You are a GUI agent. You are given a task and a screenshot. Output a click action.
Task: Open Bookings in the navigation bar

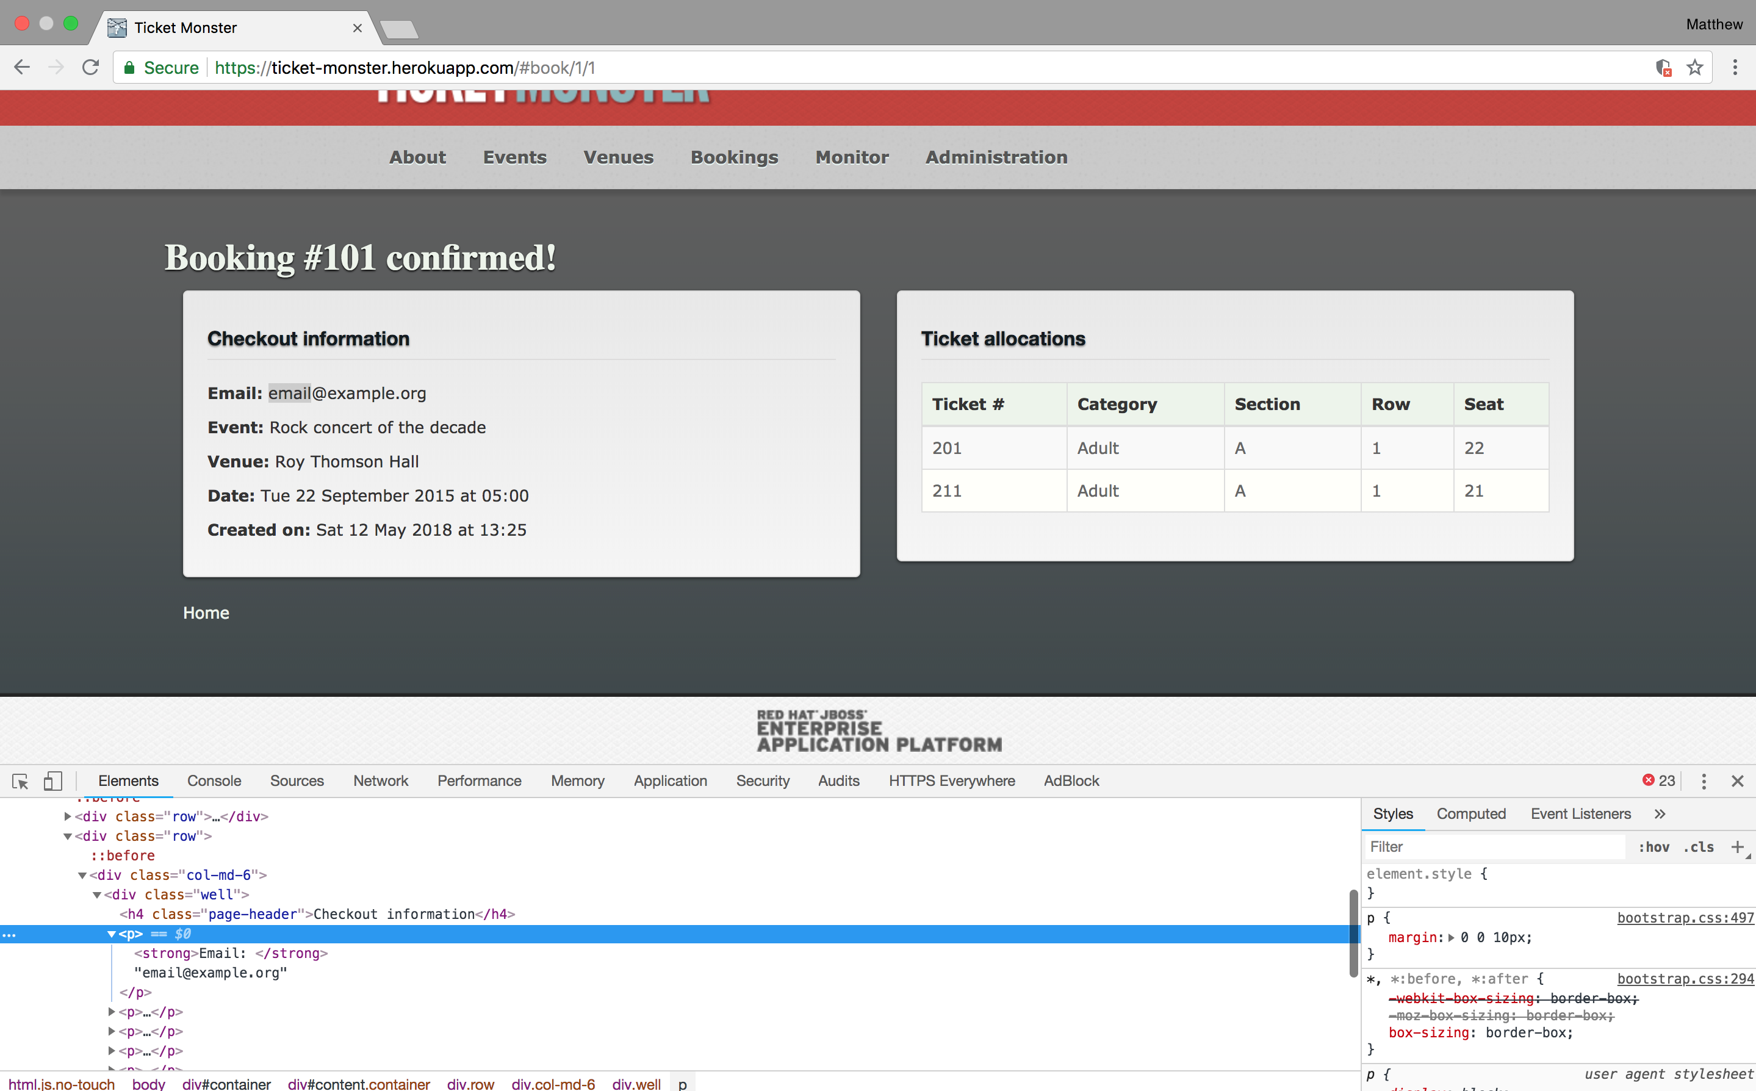[x=734, y=157]
